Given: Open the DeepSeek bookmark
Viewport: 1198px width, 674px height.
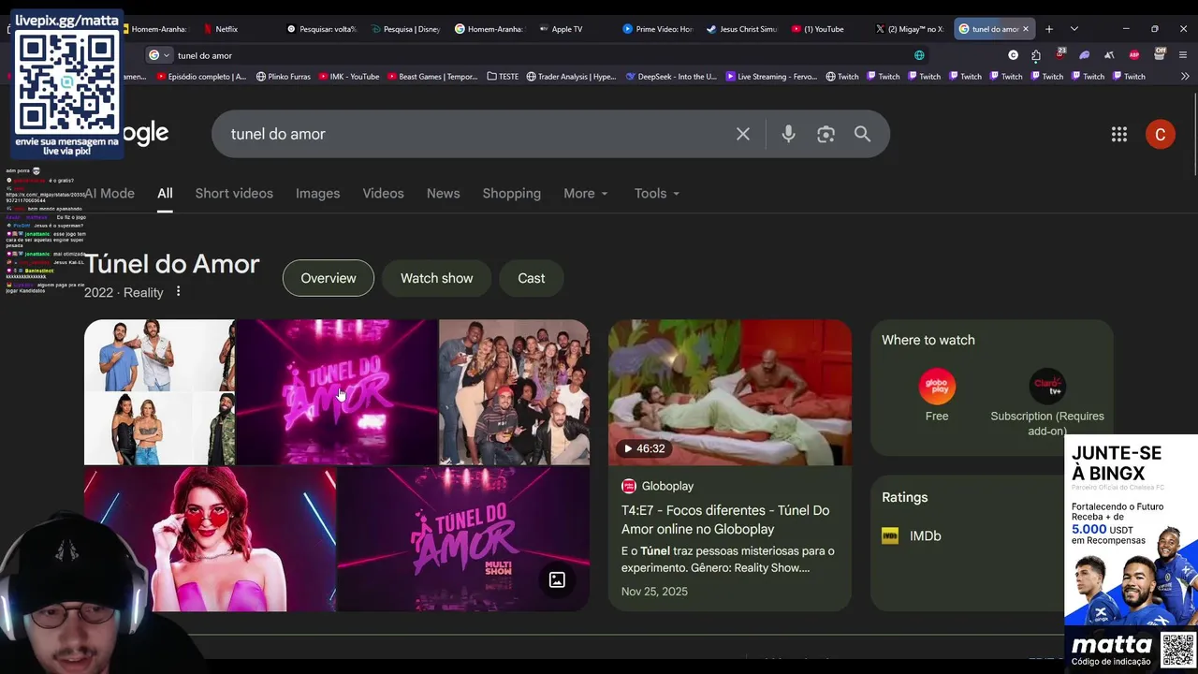Looking at the screenshot, I should [x=671, y=77].
